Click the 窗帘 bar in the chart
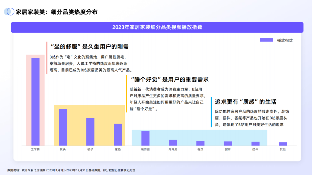The width and height of the screenshot is (312, 175). [x=228, y=143]
